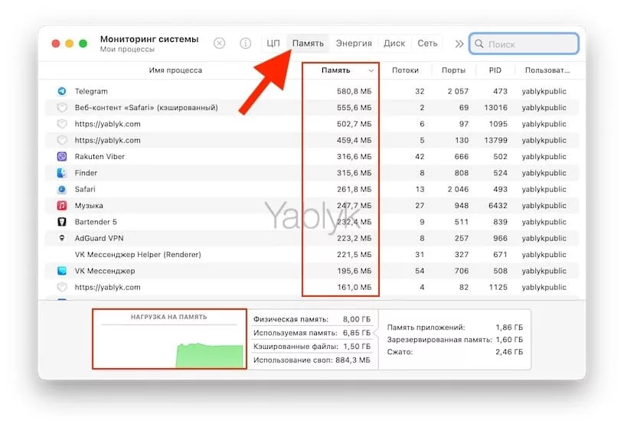The image size is (624, 430).
Task: Select the Музыка app icon
Action: coord(62,206)
